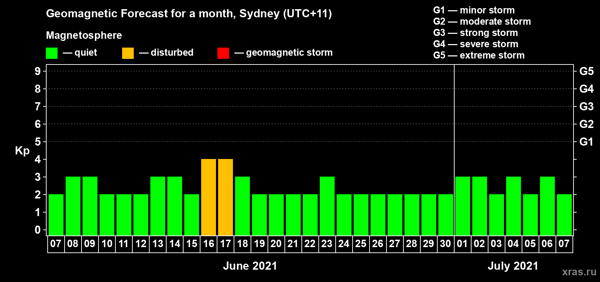Click the green bar for June 13
The height and width of the screenshot is (282, 600).
[x=158, y=206]
